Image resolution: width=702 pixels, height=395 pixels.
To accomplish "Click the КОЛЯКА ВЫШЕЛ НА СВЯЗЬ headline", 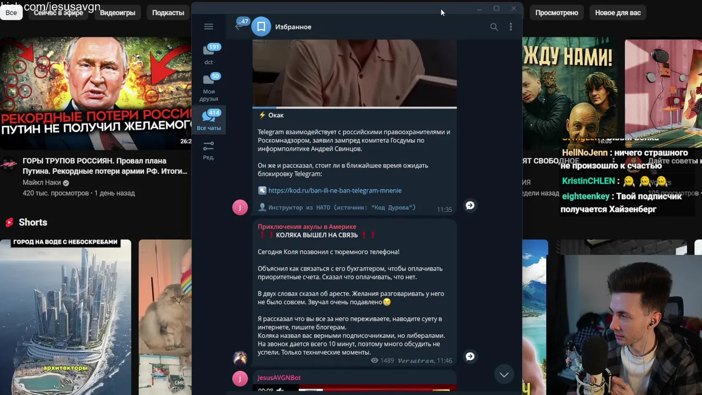I will pos(316,235).
